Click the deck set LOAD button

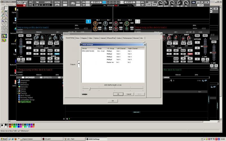[149, 5]
